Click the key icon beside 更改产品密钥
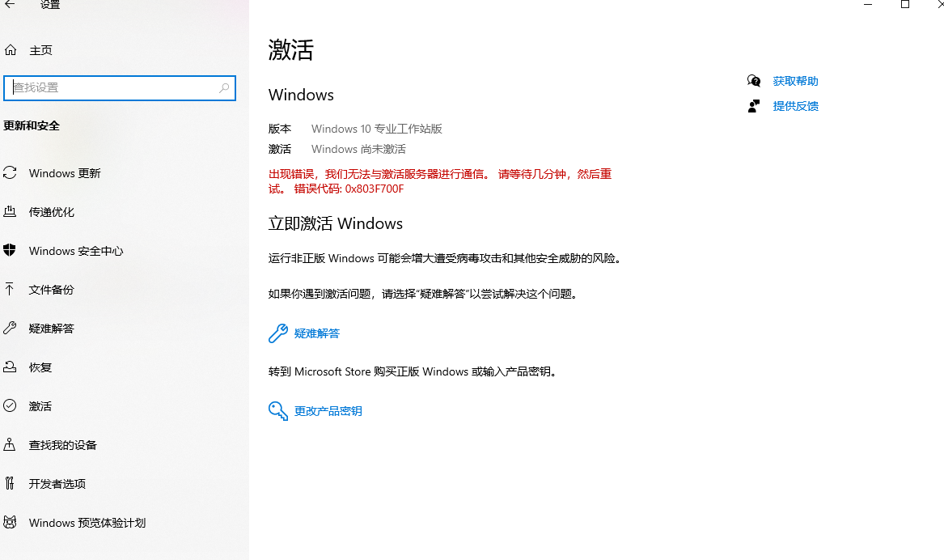The image size is (944, 560). [x=278, y=410]
